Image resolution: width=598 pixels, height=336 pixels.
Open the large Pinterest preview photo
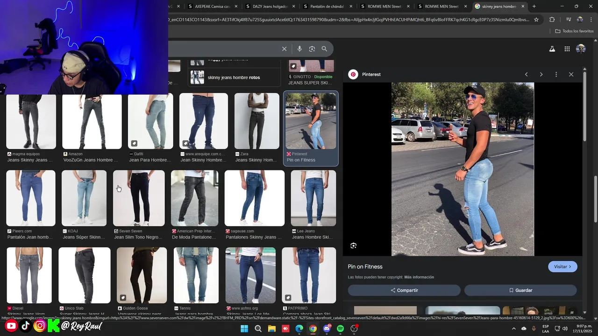(x=463, y=169)
